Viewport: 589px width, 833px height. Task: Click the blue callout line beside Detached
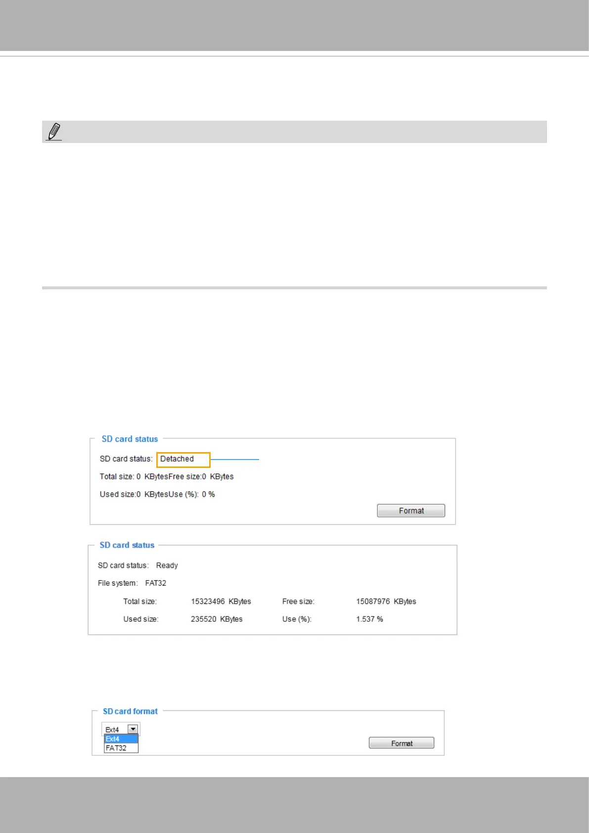(235, 460)
